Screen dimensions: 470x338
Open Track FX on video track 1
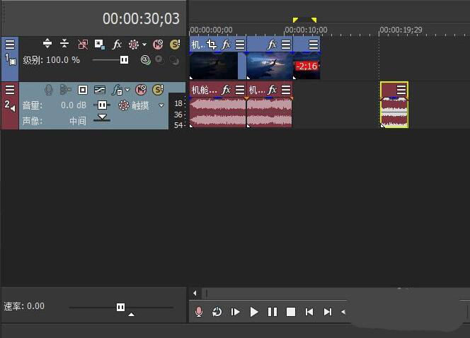[117, 45]
